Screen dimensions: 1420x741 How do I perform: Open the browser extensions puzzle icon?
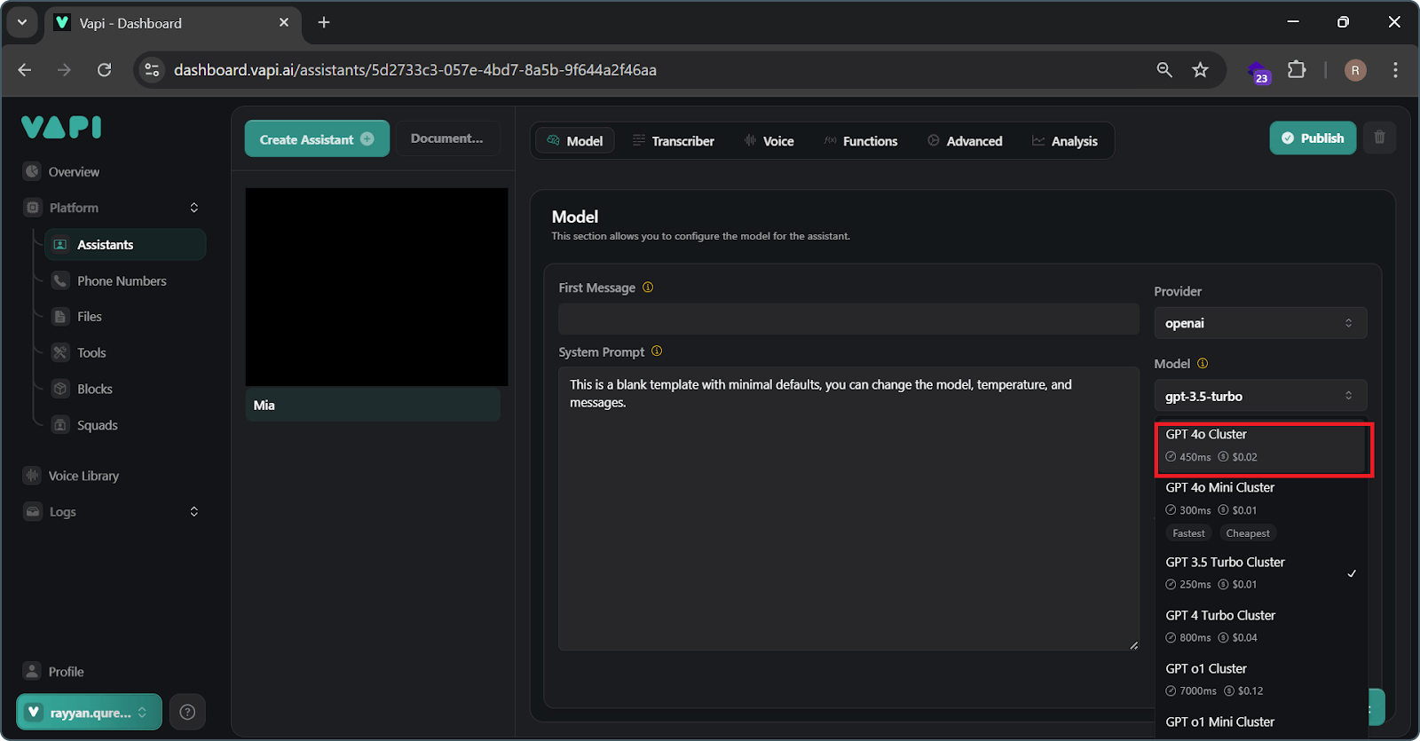[x=1297, y=69]
